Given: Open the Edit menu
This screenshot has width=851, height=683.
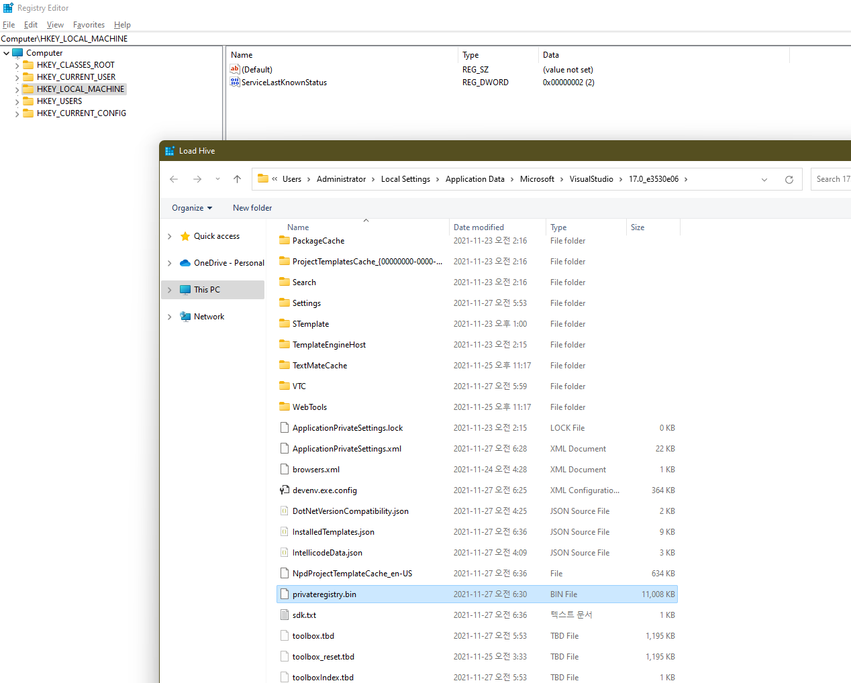Looking at the screenshot, I should click(x=31, y=25).
